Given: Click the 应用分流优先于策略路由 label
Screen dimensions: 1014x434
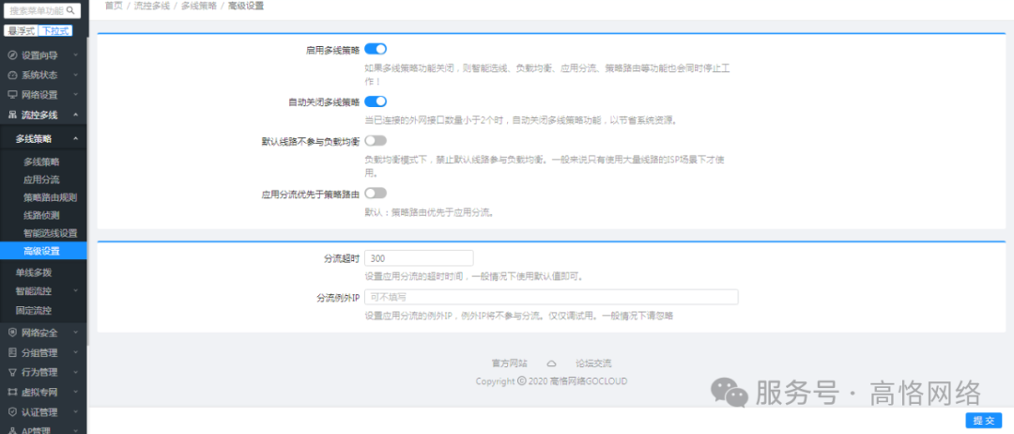Looking at the screenshot, I should point(311,194).
